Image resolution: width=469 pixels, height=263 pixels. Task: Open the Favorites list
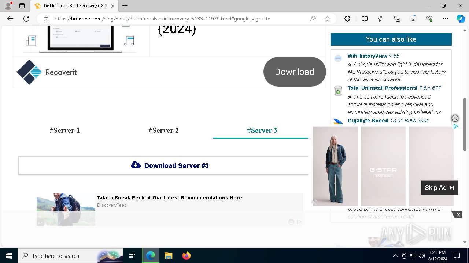pos(381,19)
